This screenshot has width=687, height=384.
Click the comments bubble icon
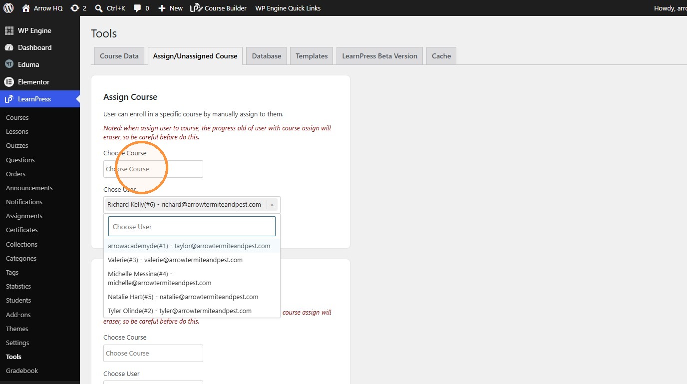coord(137,8)
